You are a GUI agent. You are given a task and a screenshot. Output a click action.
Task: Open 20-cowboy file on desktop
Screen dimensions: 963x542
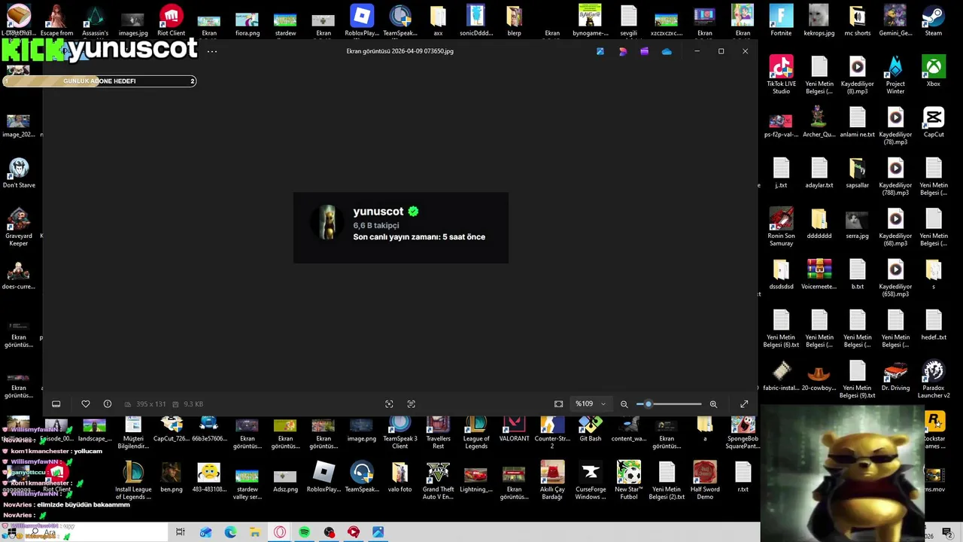click(x=819, y=376)
